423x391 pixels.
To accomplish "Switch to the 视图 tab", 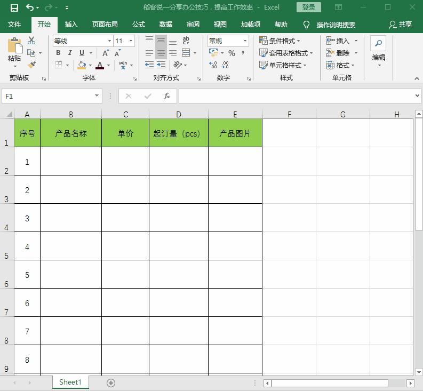I will coord(220,25).
